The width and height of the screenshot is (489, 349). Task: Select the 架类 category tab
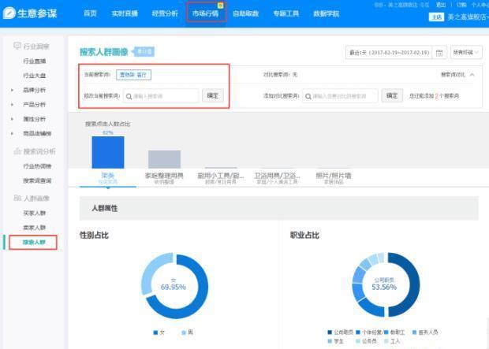[108, 178]
